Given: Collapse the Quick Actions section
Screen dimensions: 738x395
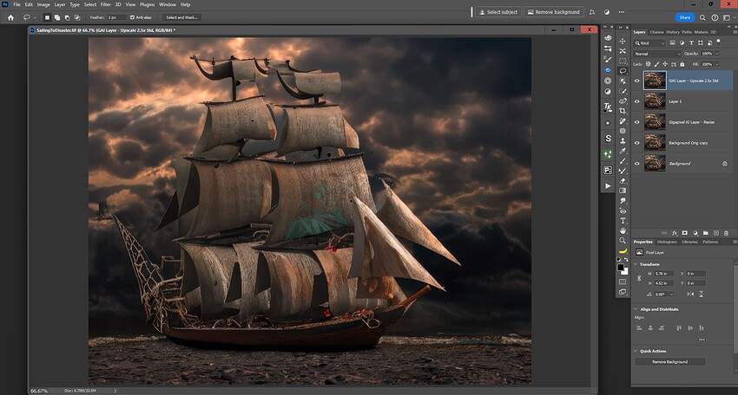Looking at the screenshot, I should click(636, 351).
